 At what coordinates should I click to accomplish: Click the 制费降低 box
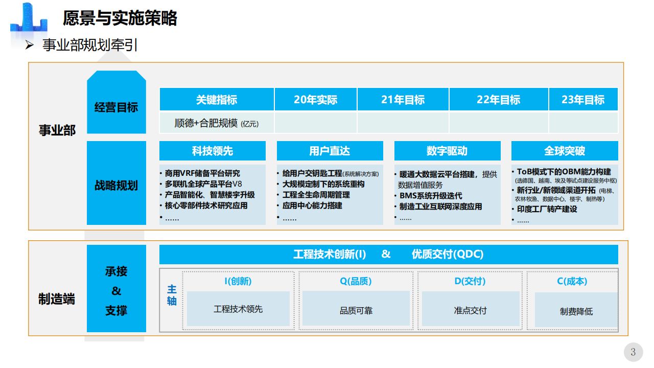(576, 311)
